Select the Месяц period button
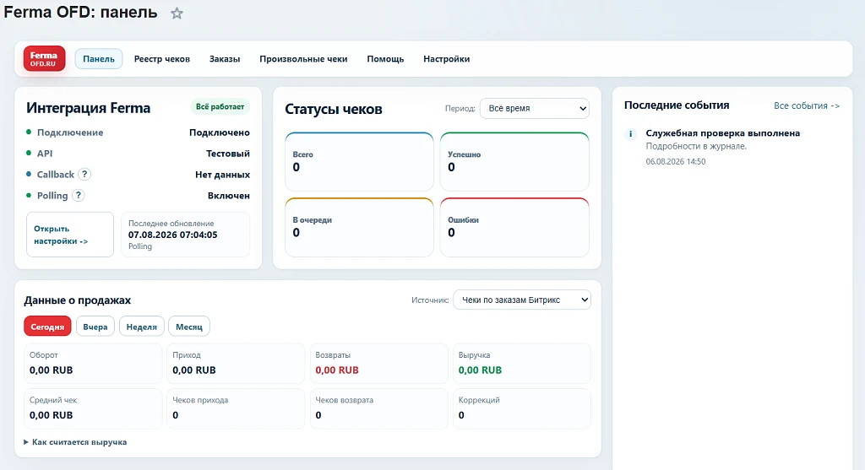 [x=189, y=327]
